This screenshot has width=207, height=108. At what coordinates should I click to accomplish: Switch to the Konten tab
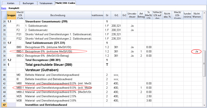11,3
